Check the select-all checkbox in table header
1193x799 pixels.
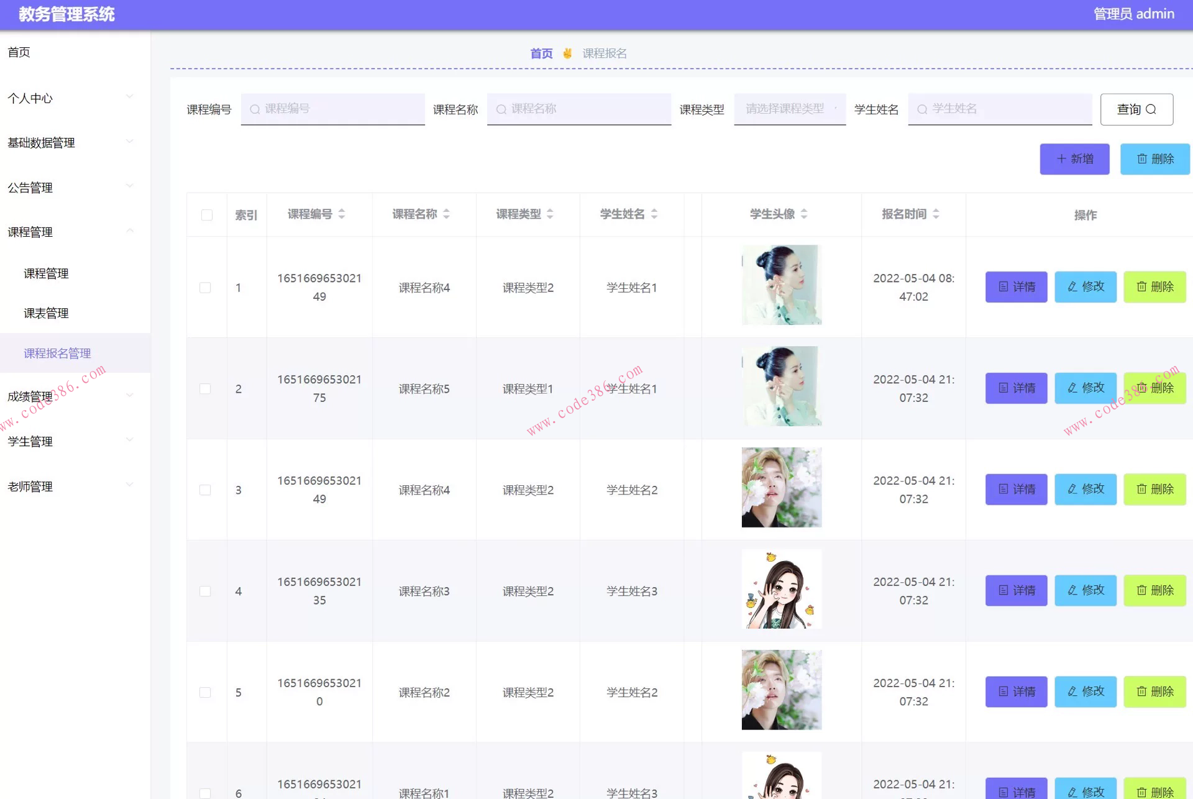click(x=206, y=214)
